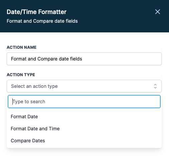The width and height of the screenshot is (169, 156).
Task: Click the header subtitle about date fields
Action: tap(42, 21)
